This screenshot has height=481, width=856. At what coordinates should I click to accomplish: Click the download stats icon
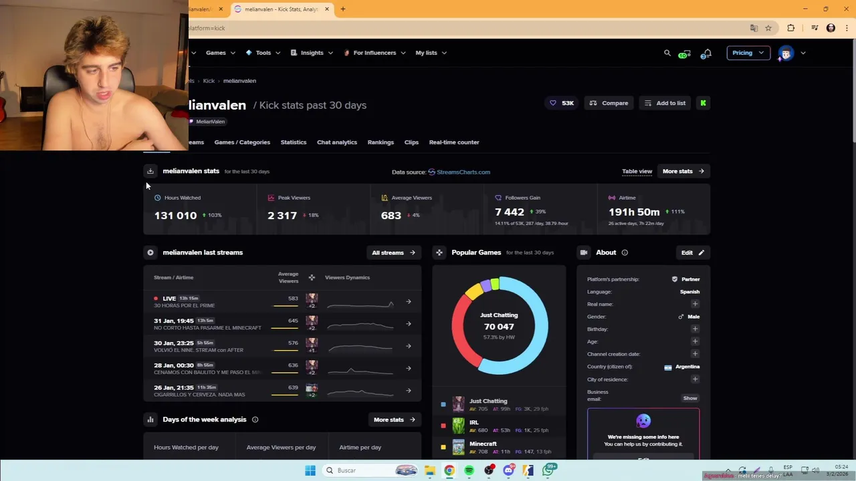[x=150, y=171]
